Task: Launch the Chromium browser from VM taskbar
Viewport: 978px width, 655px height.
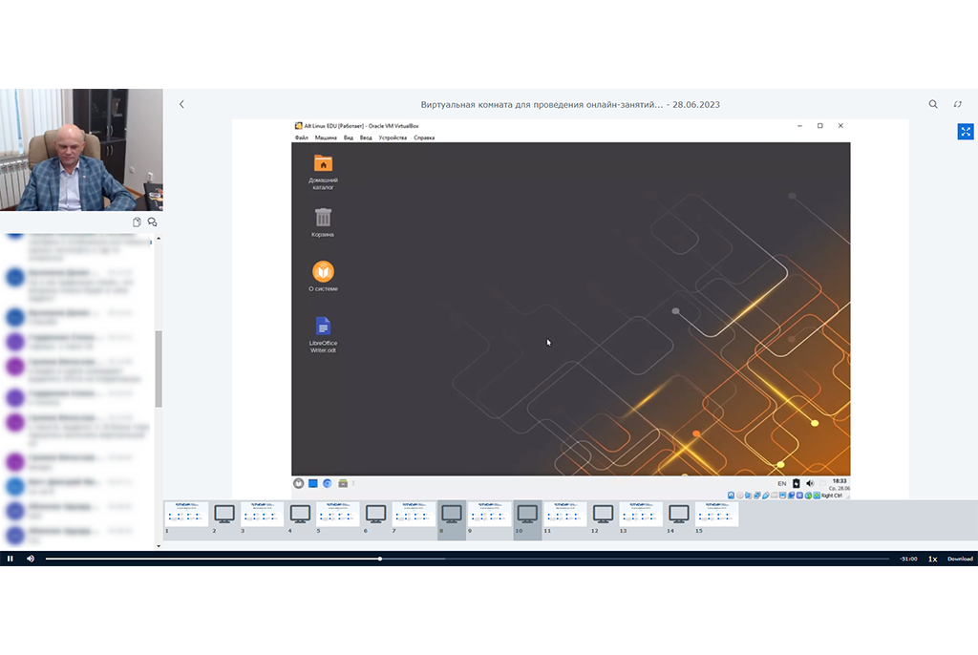Action: tap(328, 483)
